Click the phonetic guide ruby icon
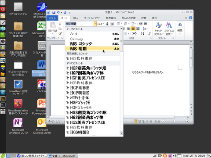The width and height of the screenshot is (211, 158). click(107, 24)
